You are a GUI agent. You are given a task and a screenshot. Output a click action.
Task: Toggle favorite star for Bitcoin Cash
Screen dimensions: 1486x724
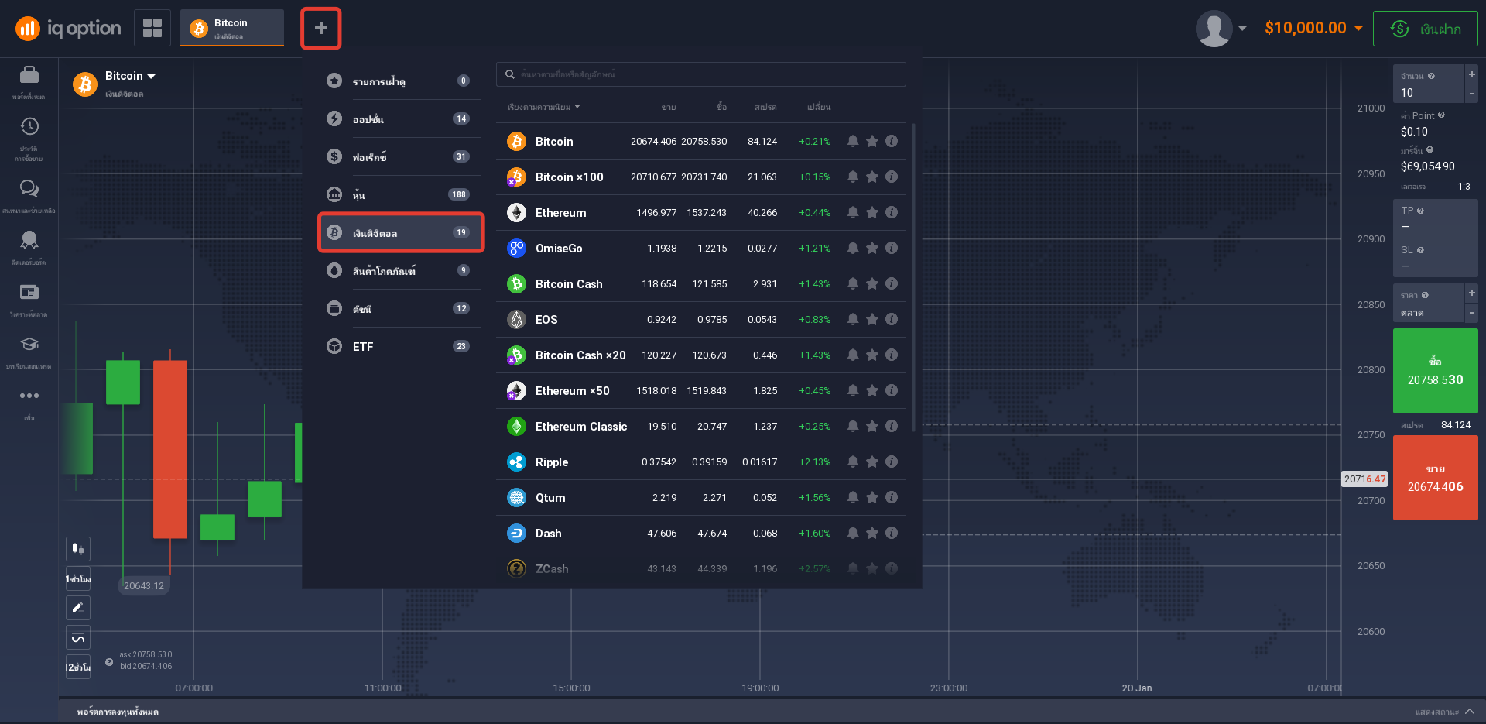pos(872,283)
